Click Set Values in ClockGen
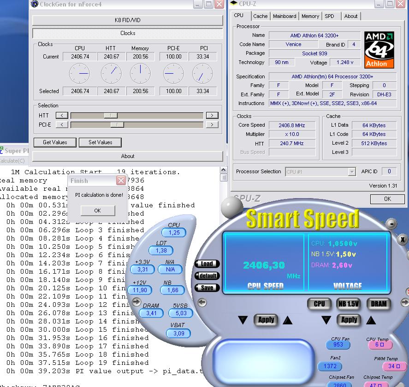 [100, 142]
